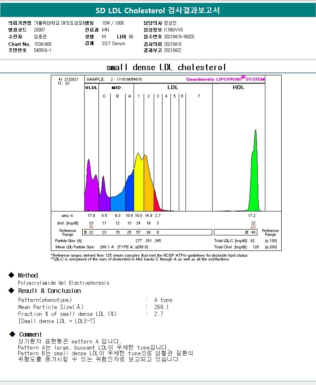Select the 결과보고 date "20210422"
This screenshot has width=316, height=385.
173,50
